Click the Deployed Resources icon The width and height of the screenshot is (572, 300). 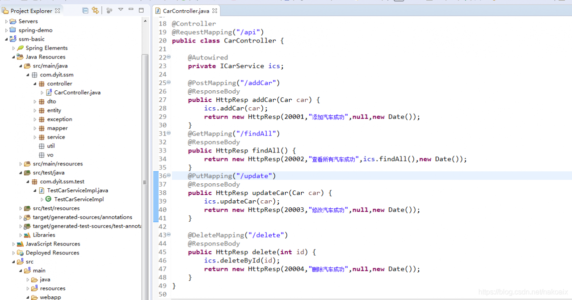(x=20, y=253)
